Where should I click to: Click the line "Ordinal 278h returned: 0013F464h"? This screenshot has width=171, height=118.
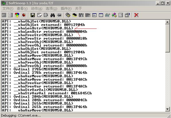44,73
